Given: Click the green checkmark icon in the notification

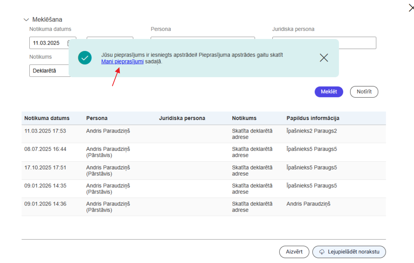Looking at the screenshot, I should (85, 58).
